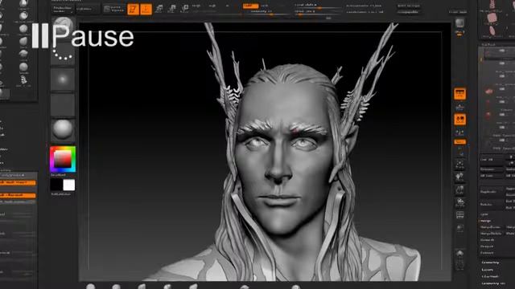Viewport: 515px width, 289px height.
Task: Switch to Zsub sculpt mode
Action: (x=265, y=6)
